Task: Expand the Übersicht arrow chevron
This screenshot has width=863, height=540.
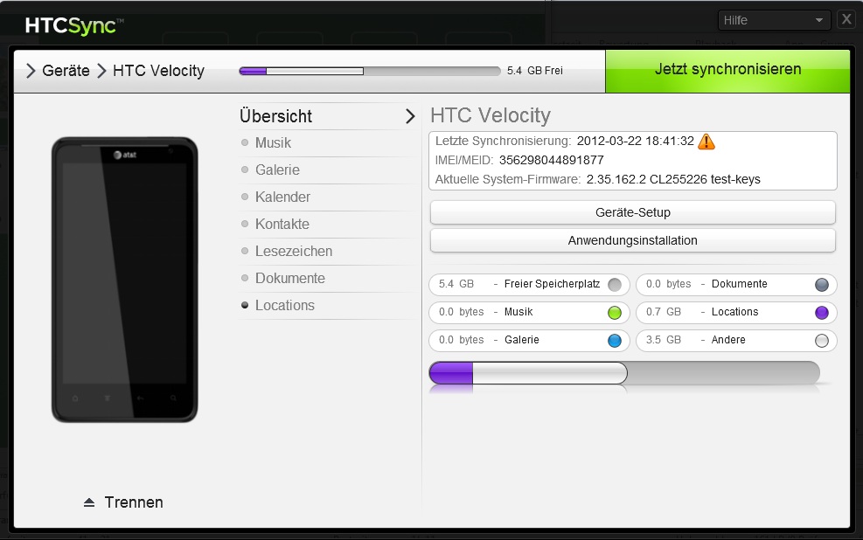Action: [409, 116]
